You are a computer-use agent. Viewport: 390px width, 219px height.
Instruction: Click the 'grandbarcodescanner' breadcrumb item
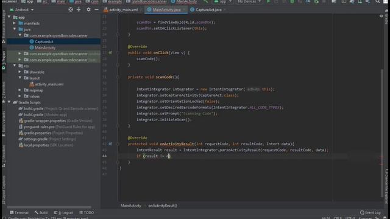coord(147,1)
